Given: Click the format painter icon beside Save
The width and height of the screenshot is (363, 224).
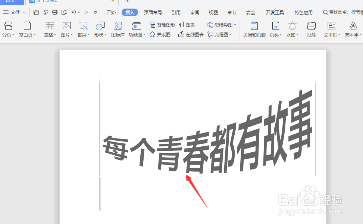Looking at the screenshot, I should point(46,12).
